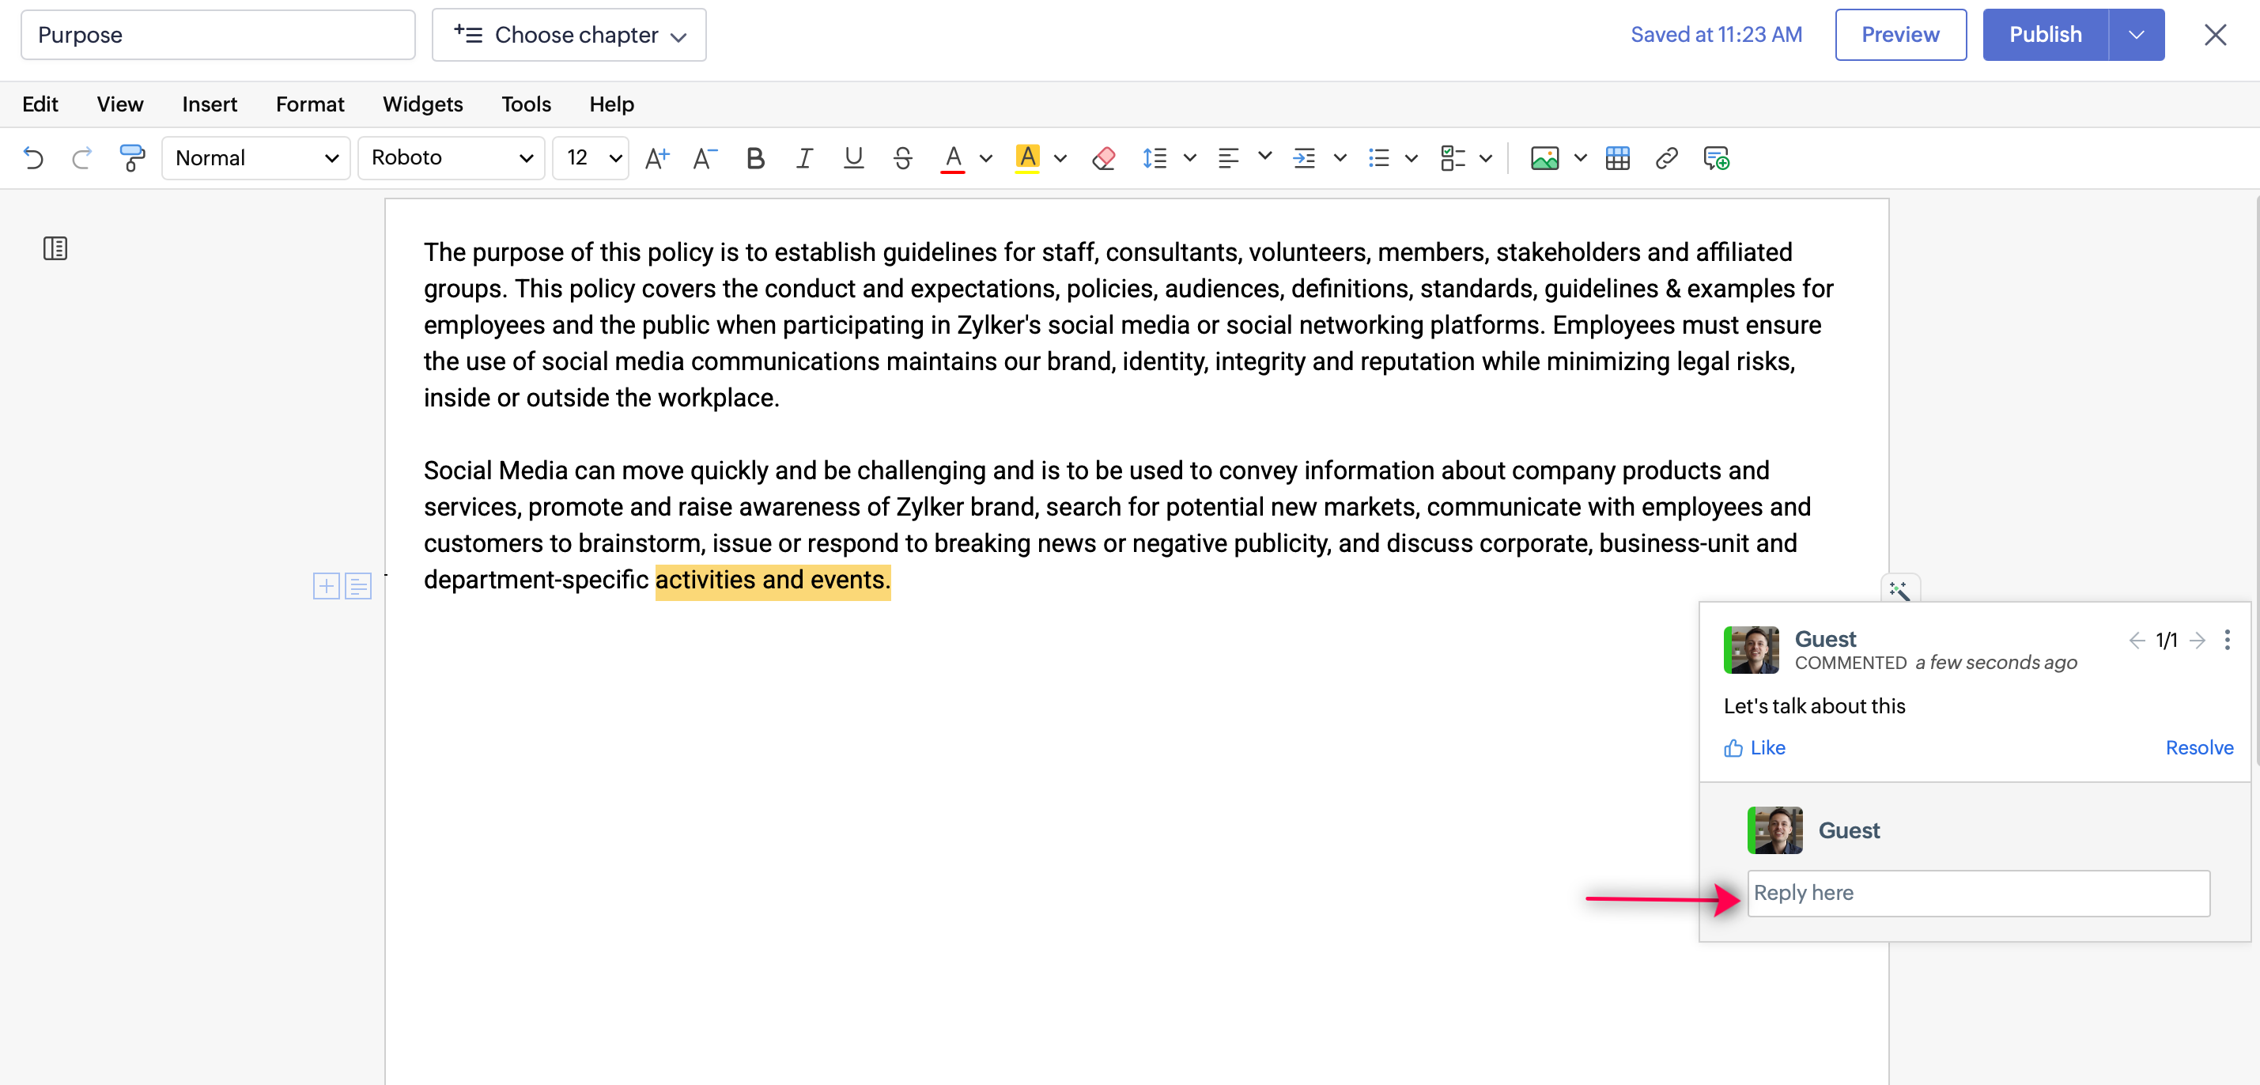This screenshot has width=2260, height=1085.
Task: Click the Reply here input field
Action: pos(1978,893)
